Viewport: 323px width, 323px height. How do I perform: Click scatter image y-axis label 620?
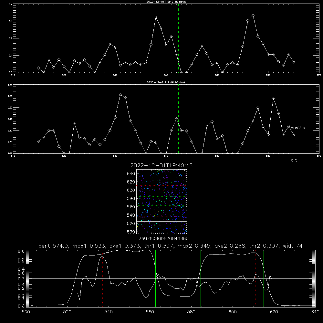131,182
